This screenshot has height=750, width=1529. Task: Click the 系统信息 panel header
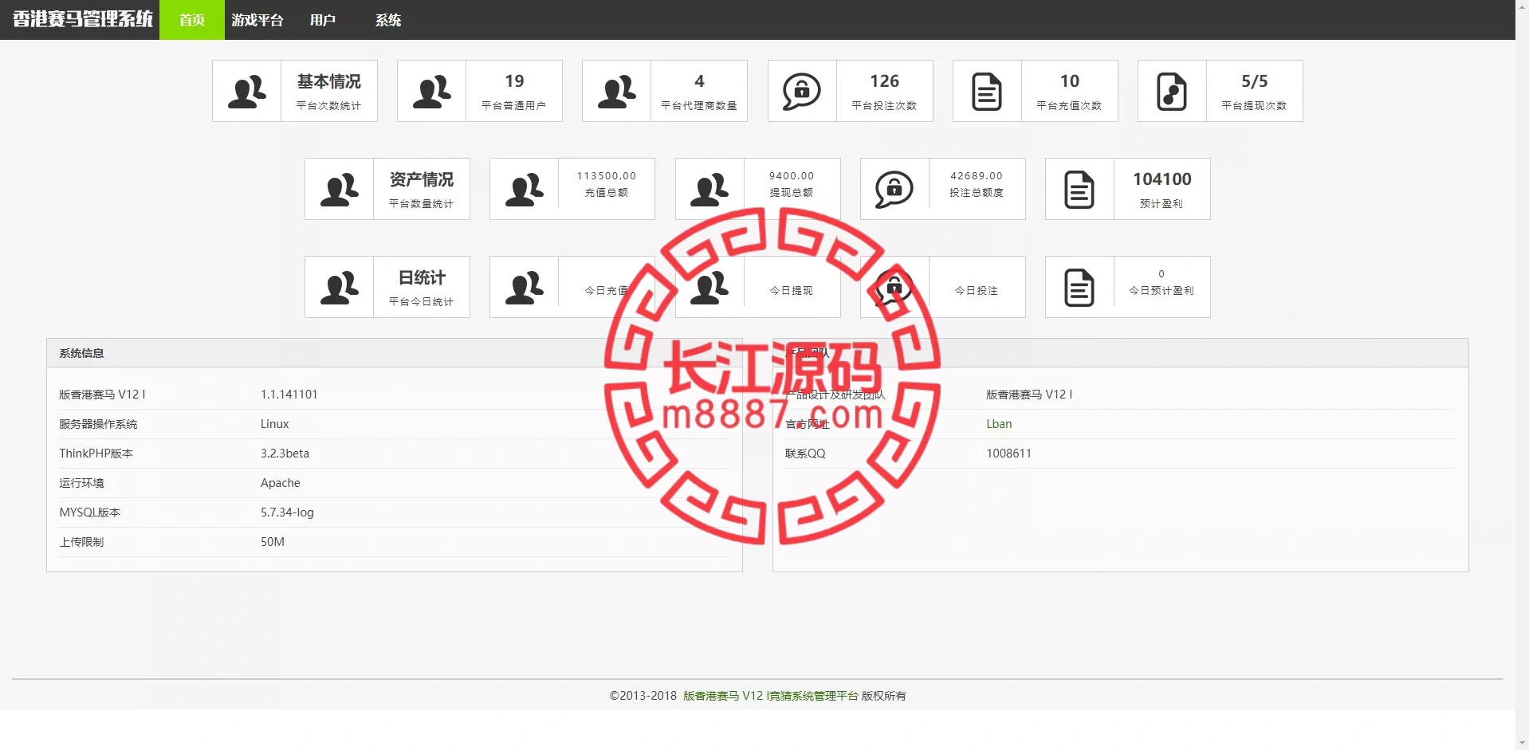coord(395,353)
